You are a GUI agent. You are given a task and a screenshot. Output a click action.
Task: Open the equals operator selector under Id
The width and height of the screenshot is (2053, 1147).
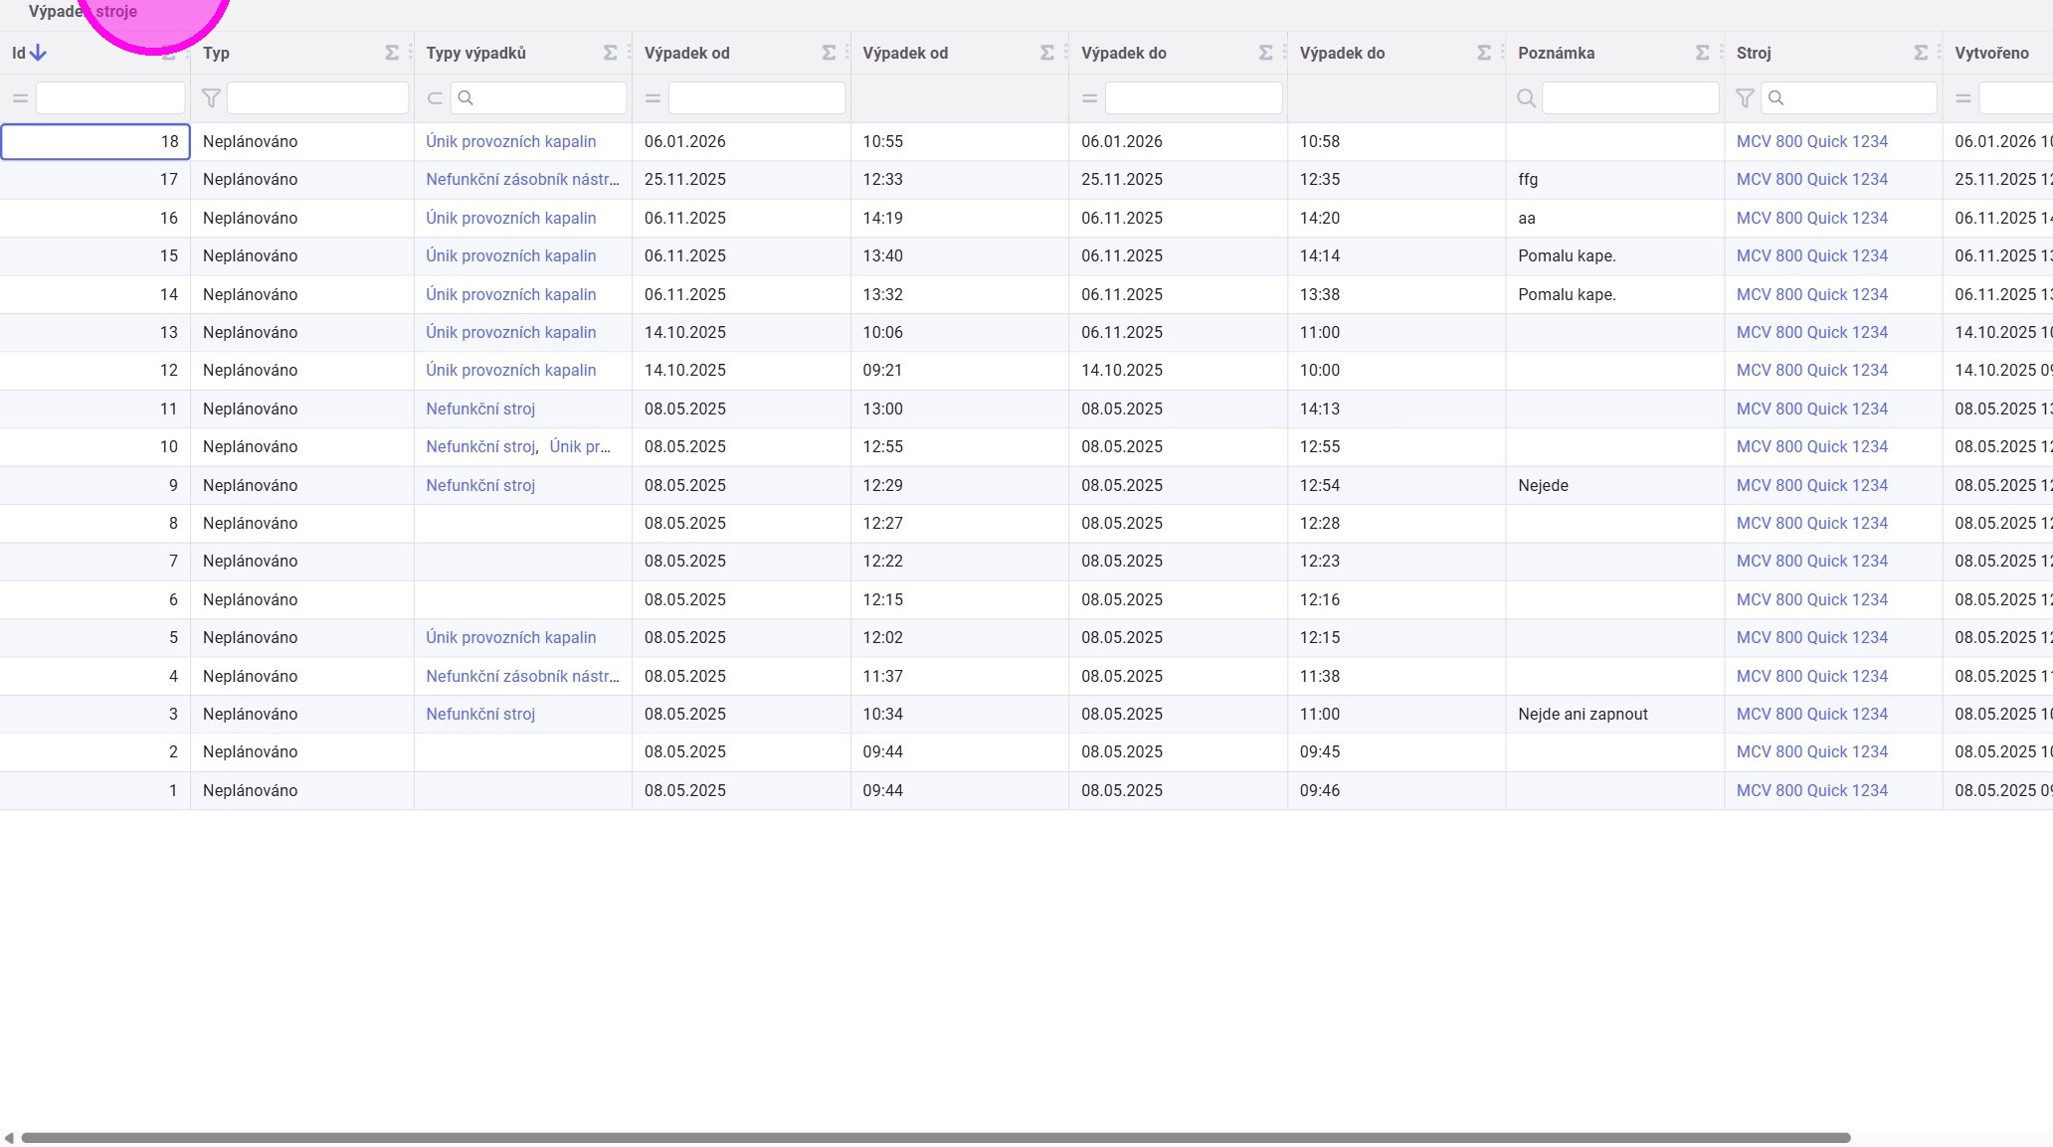coord(20,98)
